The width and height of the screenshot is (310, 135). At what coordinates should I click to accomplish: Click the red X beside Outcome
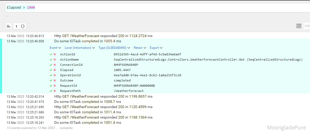click(x=55, y=80)
